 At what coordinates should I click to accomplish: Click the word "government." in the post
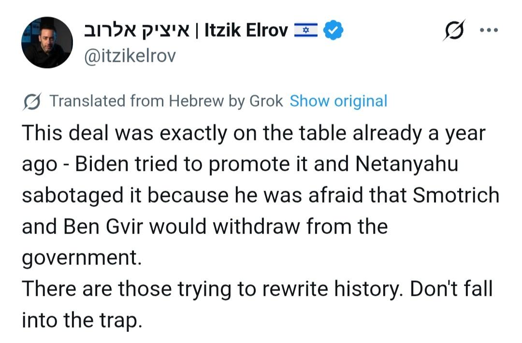click(x=82, y=257)
